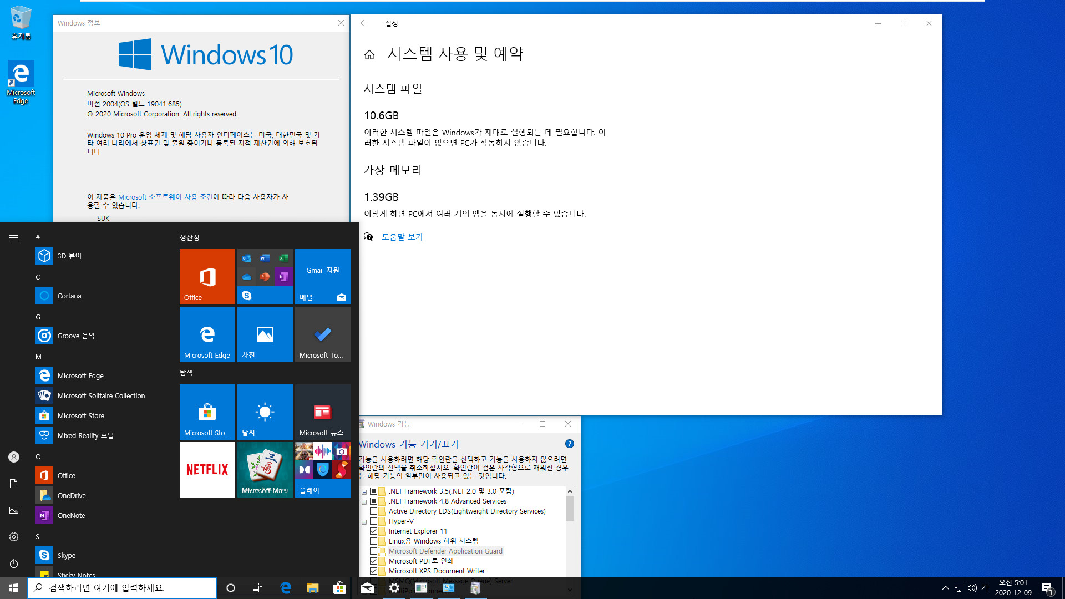Uncheck Internet Explorer 11 feature
Screen dimensions: 1065x599
point(374,531)
